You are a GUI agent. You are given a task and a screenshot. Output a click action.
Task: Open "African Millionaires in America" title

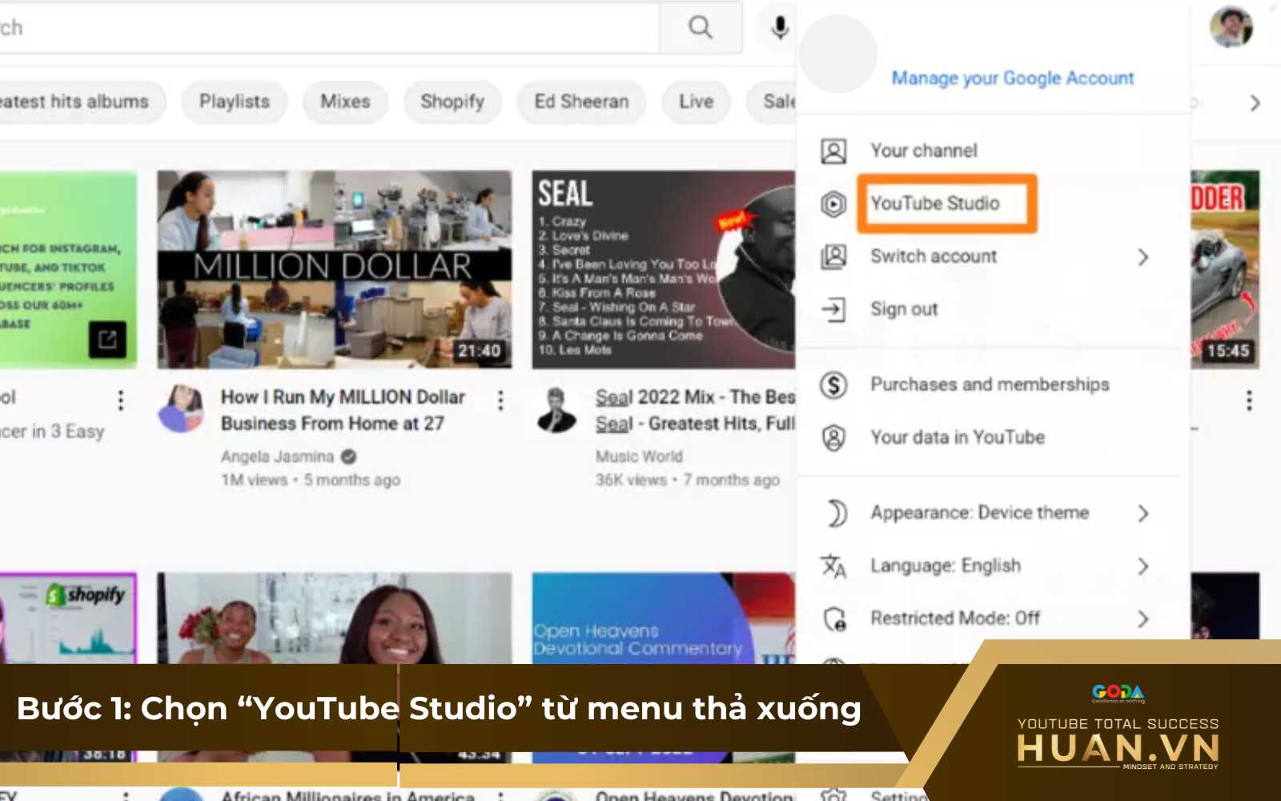click(347, 795)
